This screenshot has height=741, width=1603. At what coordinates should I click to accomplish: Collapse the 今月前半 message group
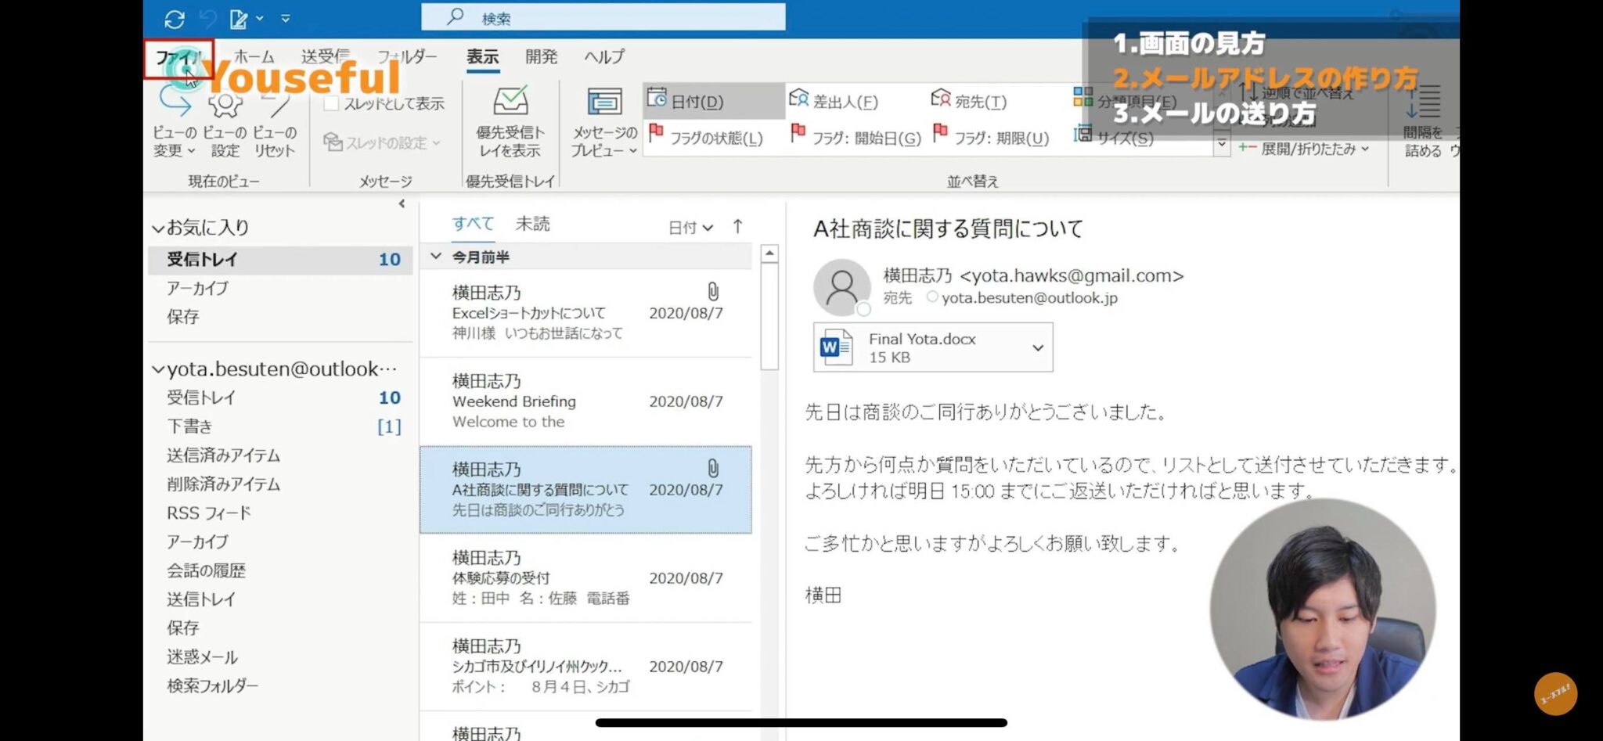pos(436,257)
